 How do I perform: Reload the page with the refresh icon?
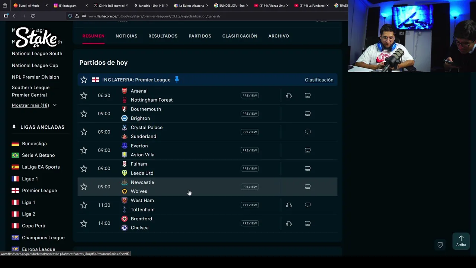pos(33,16)
